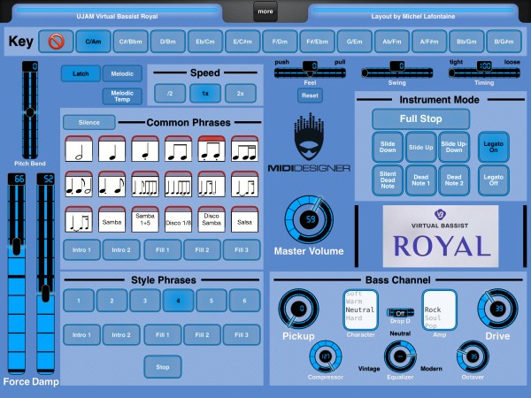
Task: Click the Master Volume knob
Action: coord(309,220)
